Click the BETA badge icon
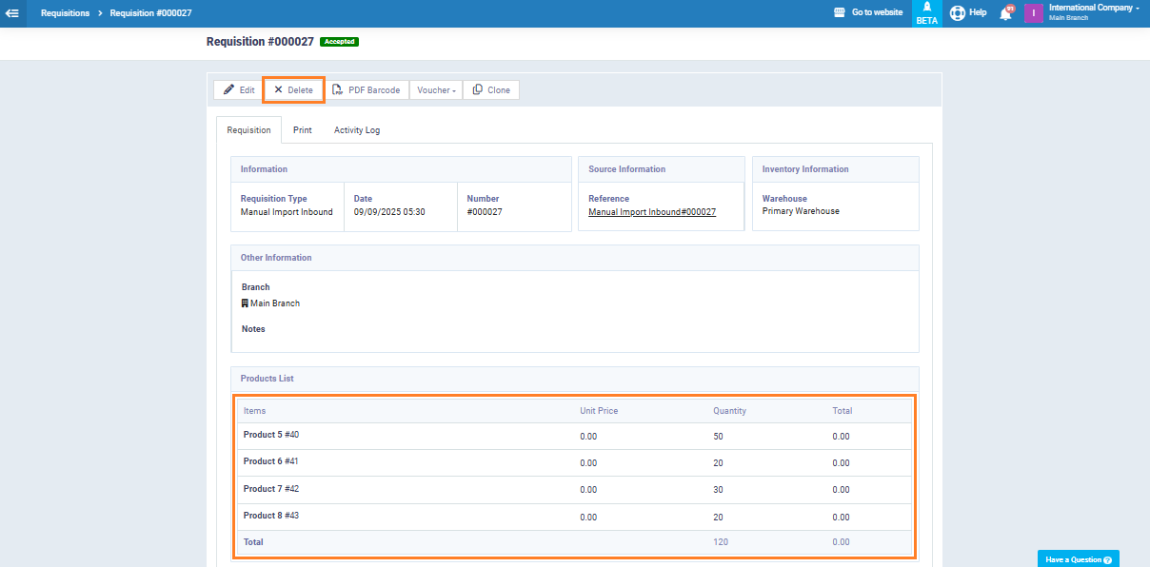 coord(926,13)
